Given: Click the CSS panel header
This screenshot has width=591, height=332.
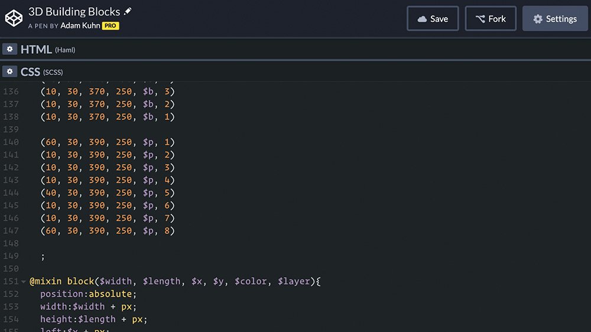Looking at the screenshot, I should click(295, 71).
